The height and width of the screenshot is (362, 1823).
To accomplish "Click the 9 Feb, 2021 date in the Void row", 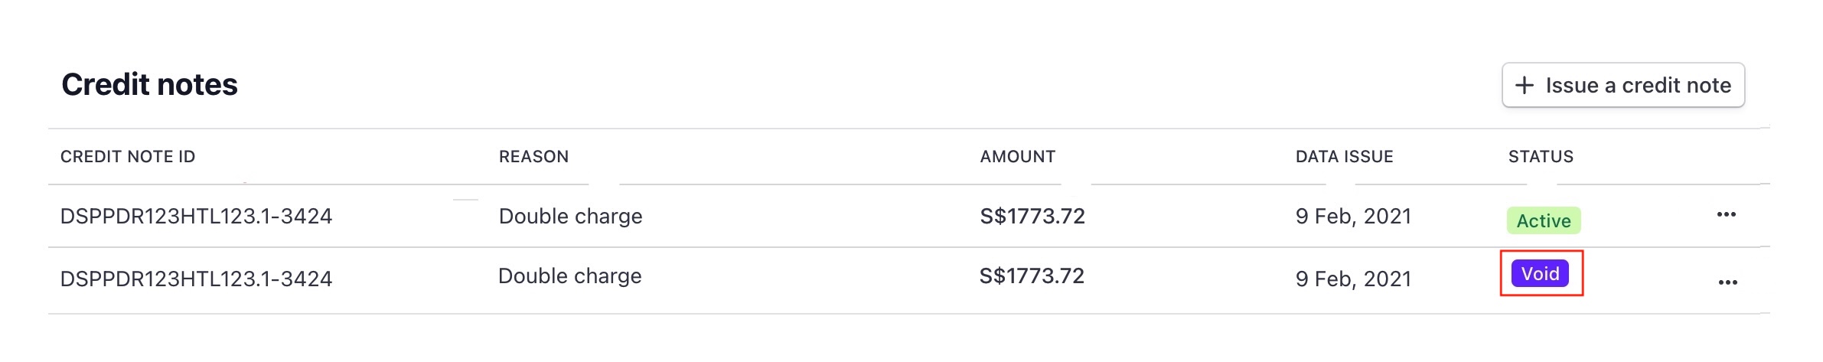I will [x=1353, y=279].
